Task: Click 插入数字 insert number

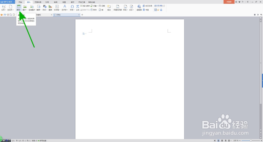Action: pyautogui.click(x=85, y=6)
